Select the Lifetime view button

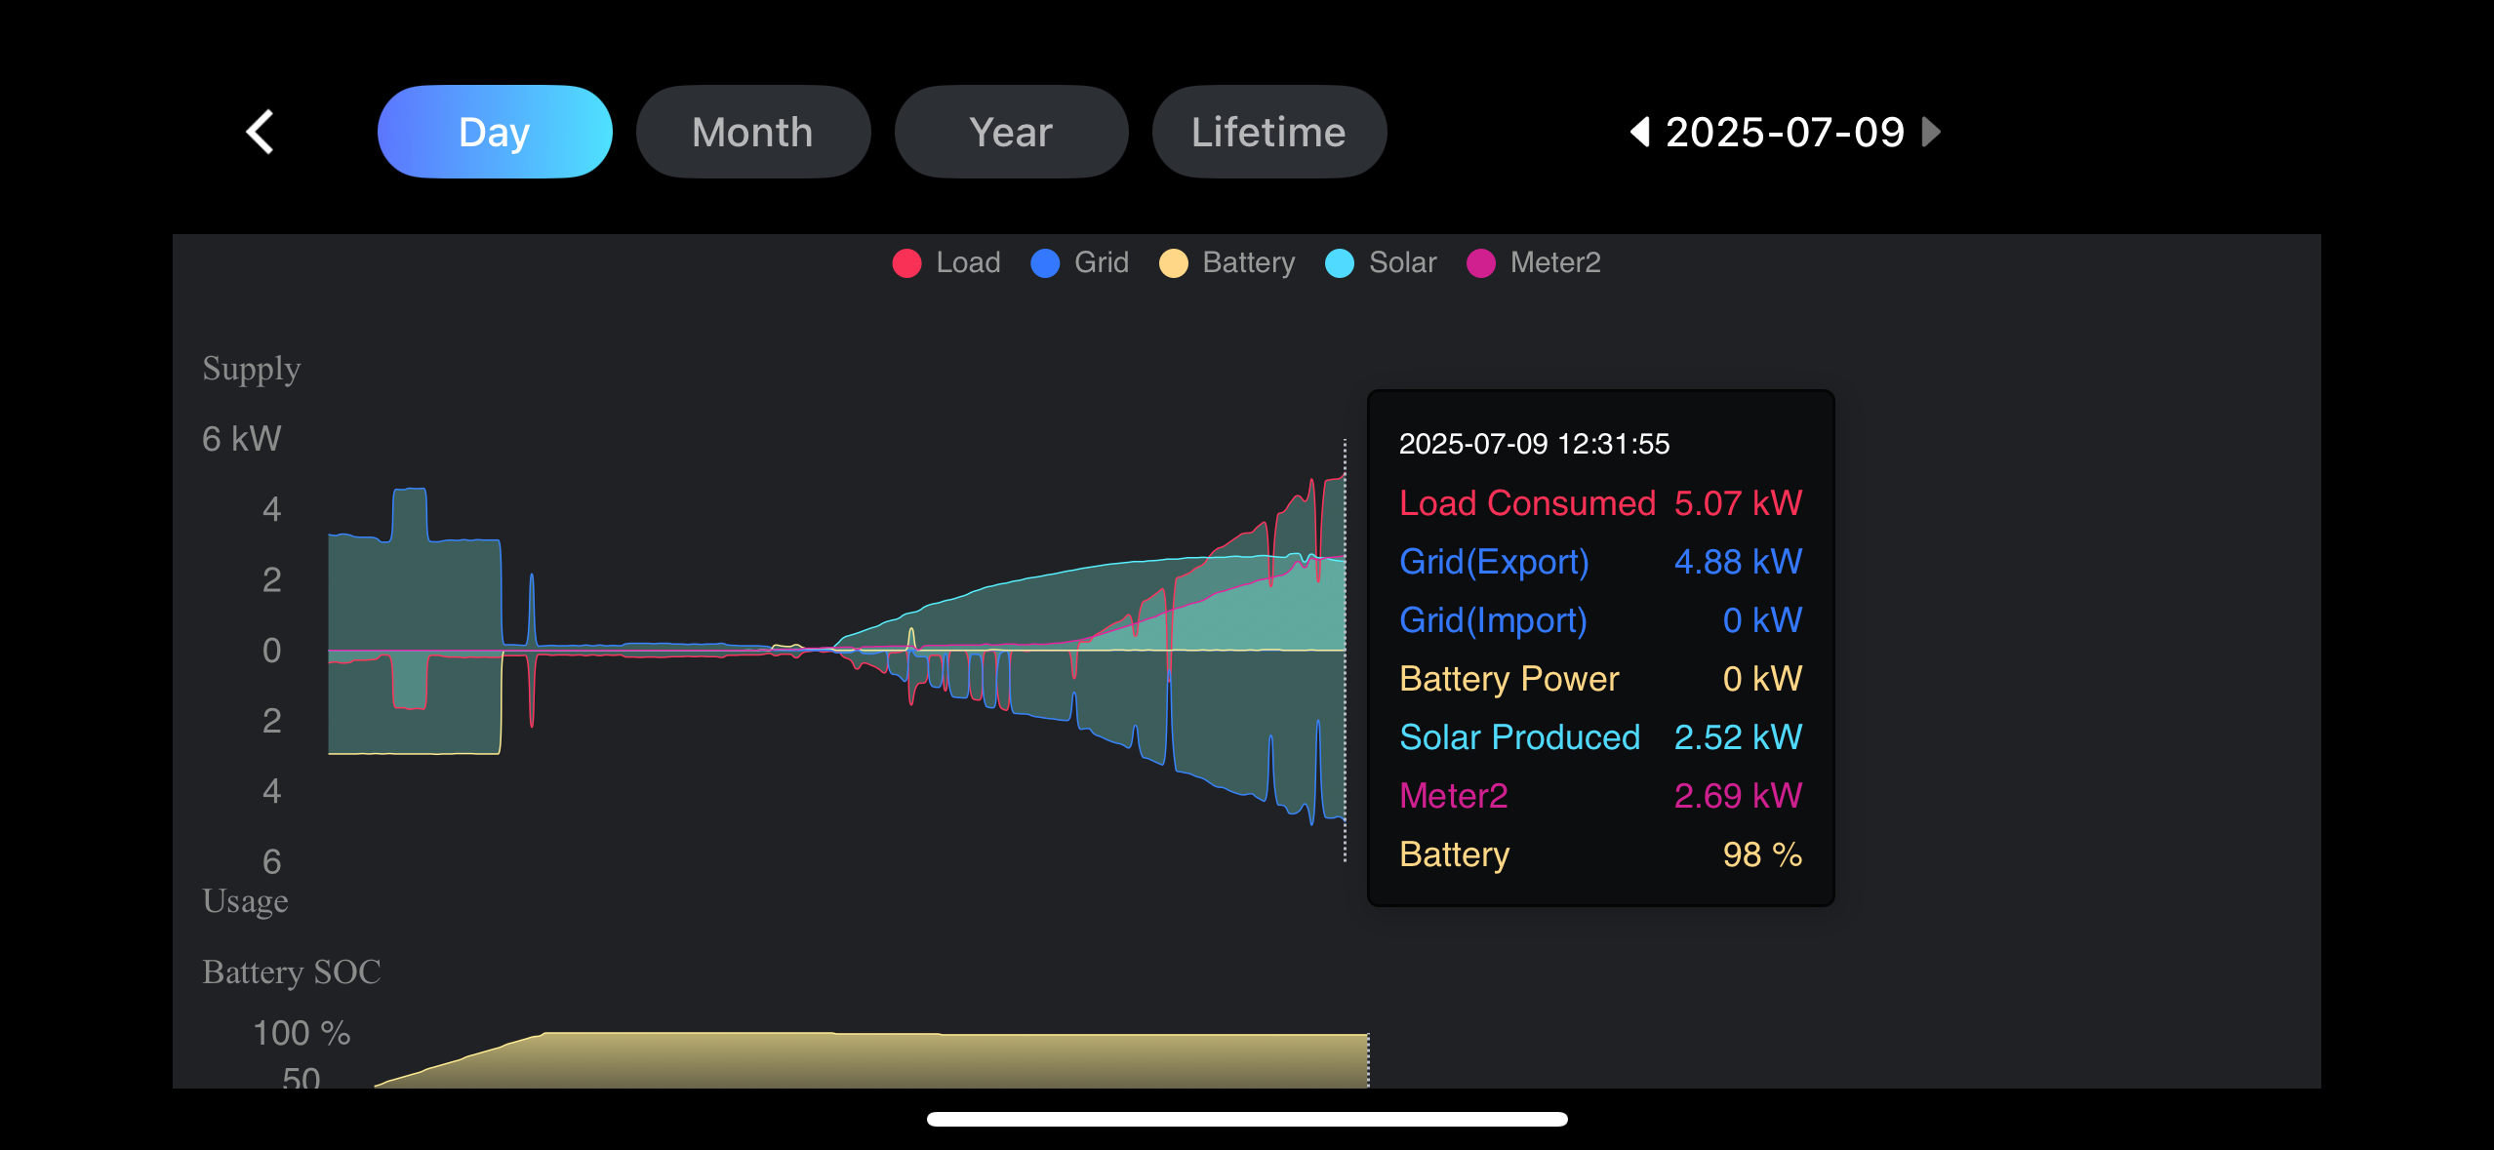pos(1268,132)
